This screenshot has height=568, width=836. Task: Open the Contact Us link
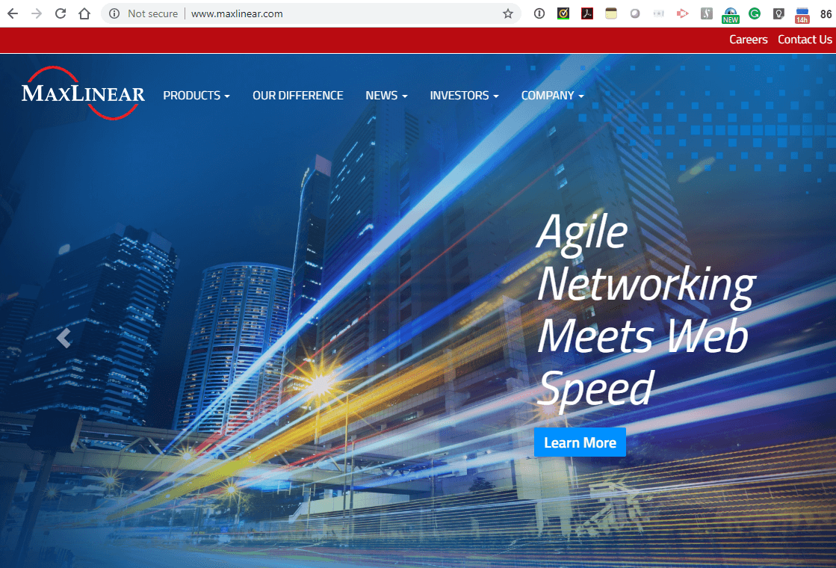[x=805, y=40]
